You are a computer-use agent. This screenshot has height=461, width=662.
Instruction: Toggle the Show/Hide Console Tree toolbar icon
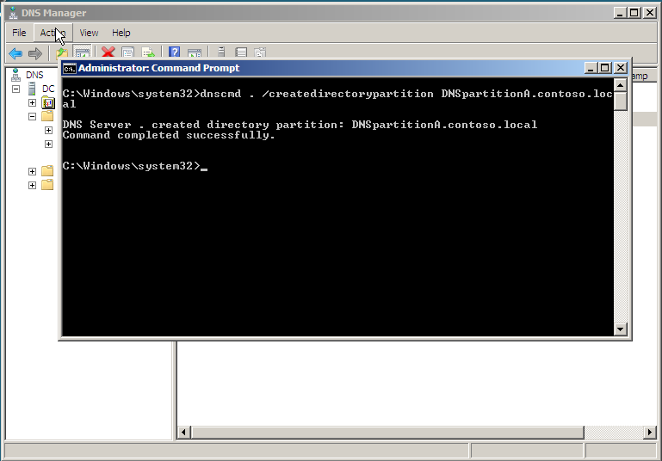click(83, 52)
